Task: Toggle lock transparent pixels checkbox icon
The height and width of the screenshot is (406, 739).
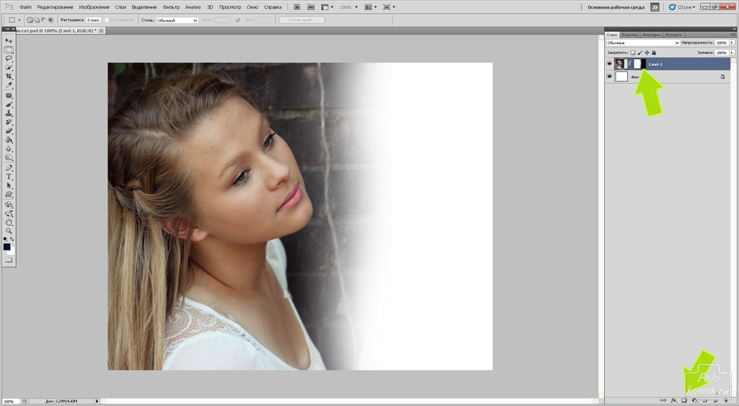Action: (633, 53)
